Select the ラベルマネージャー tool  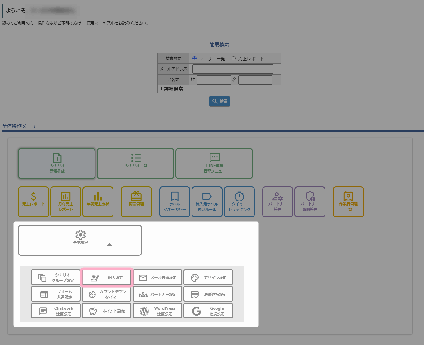coord(174,202)
